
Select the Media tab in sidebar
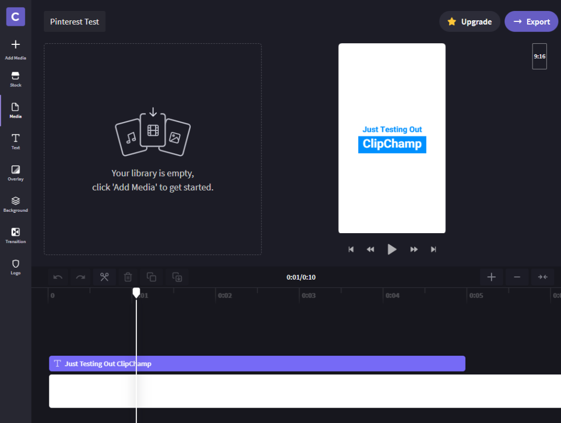pyautogui.click(x=15, y=111)
